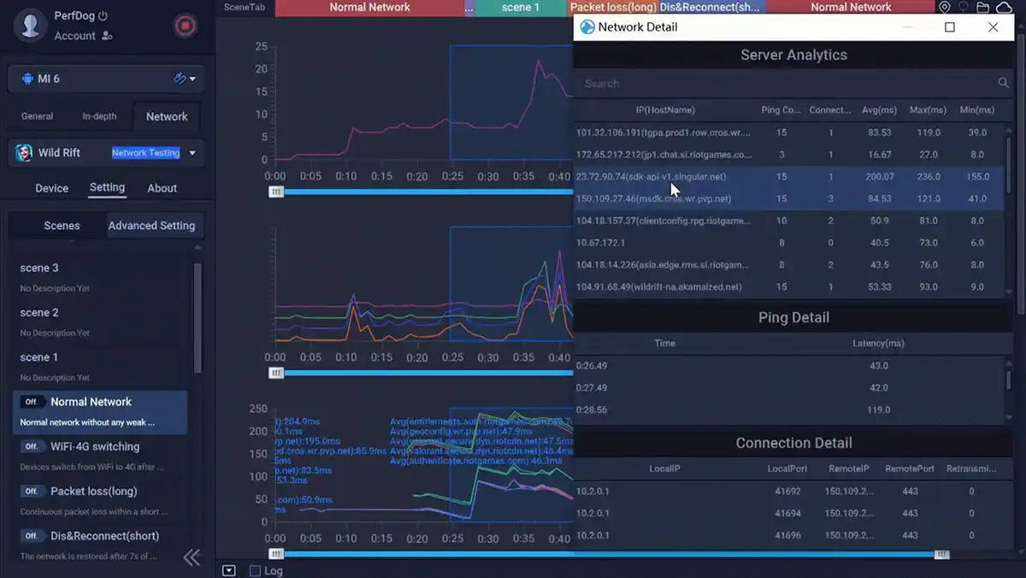Open the Advanced Setting tab
This screenshot has width=1026, height=578.
coord(151,226)
